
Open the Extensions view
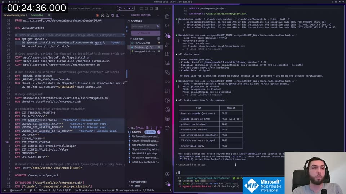click(167, 54)
